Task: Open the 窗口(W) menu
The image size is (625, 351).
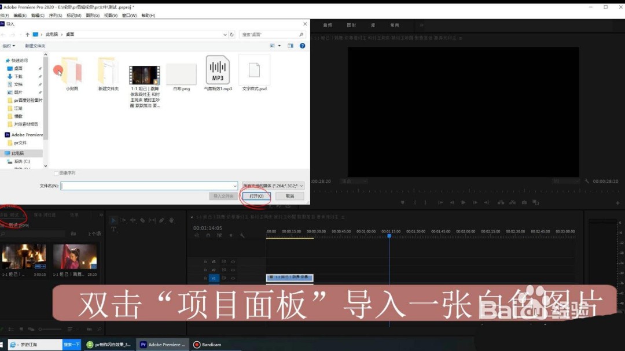Action: 129,16
